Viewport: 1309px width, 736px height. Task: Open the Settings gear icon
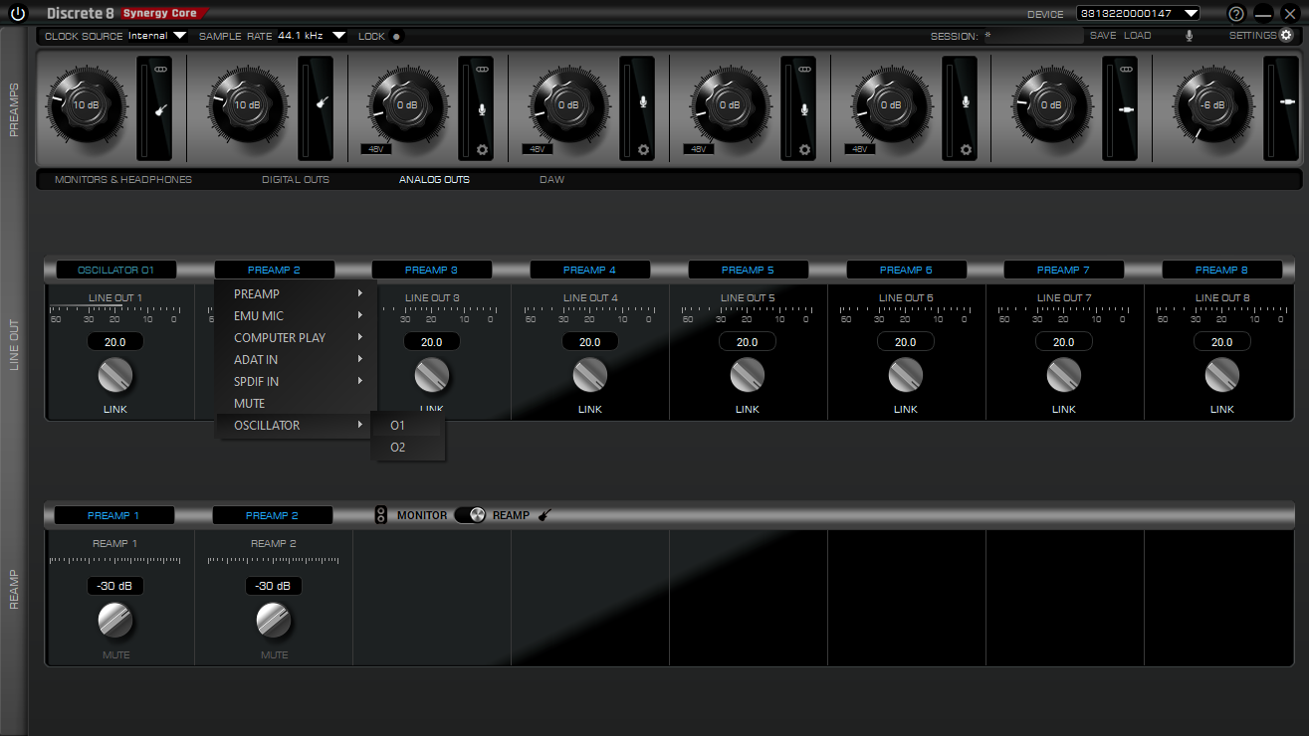tap(1286, 35)
